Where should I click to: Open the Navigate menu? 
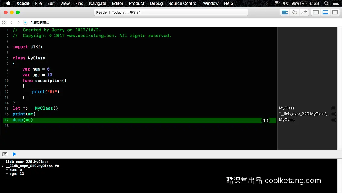tap(98, 3)
